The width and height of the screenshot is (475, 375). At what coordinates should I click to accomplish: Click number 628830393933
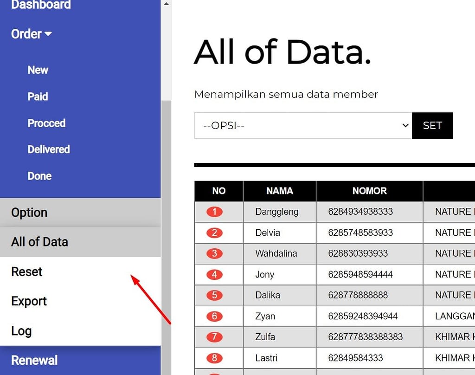358,253
